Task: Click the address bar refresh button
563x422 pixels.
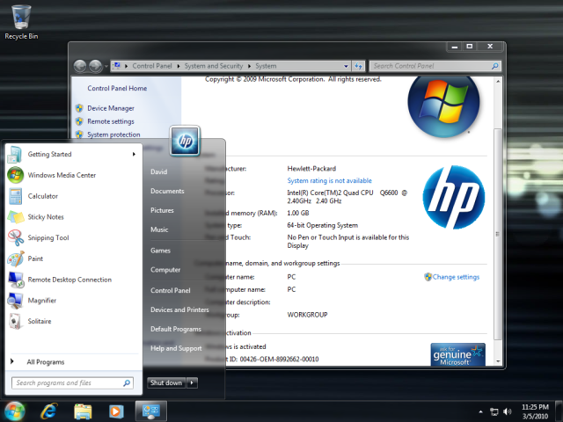Action: 358,66
